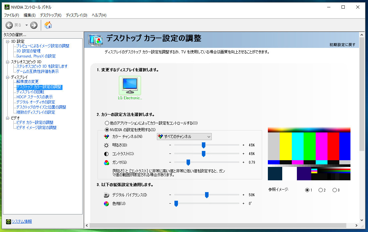Click the vertical scrollbar down arrow
The width and height of the screenshot is (368, 232).
point(362,220)
